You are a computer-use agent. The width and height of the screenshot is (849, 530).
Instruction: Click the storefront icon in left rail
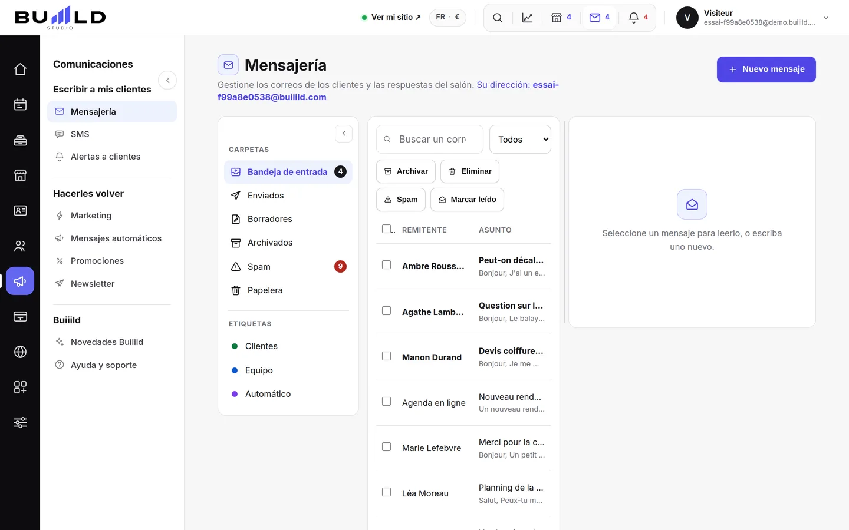[20, 175]
